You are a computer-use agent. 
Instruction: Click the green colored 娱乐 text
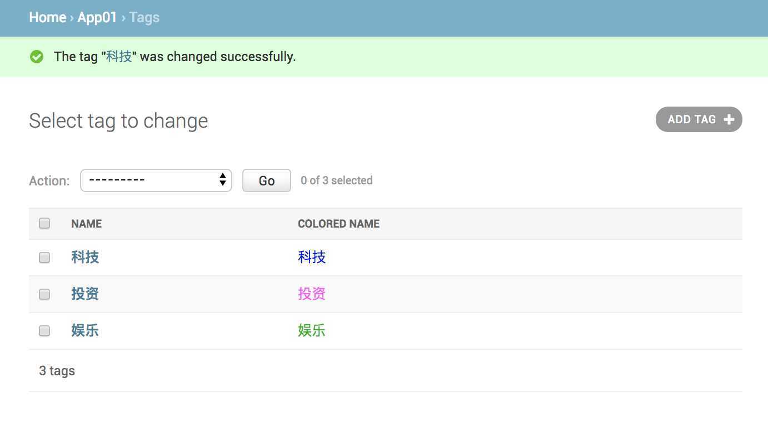click(x=312, y=330)
